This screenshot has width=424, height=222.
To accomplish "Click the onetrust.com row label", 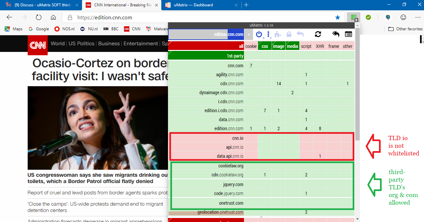I will [x=206, y=203].
